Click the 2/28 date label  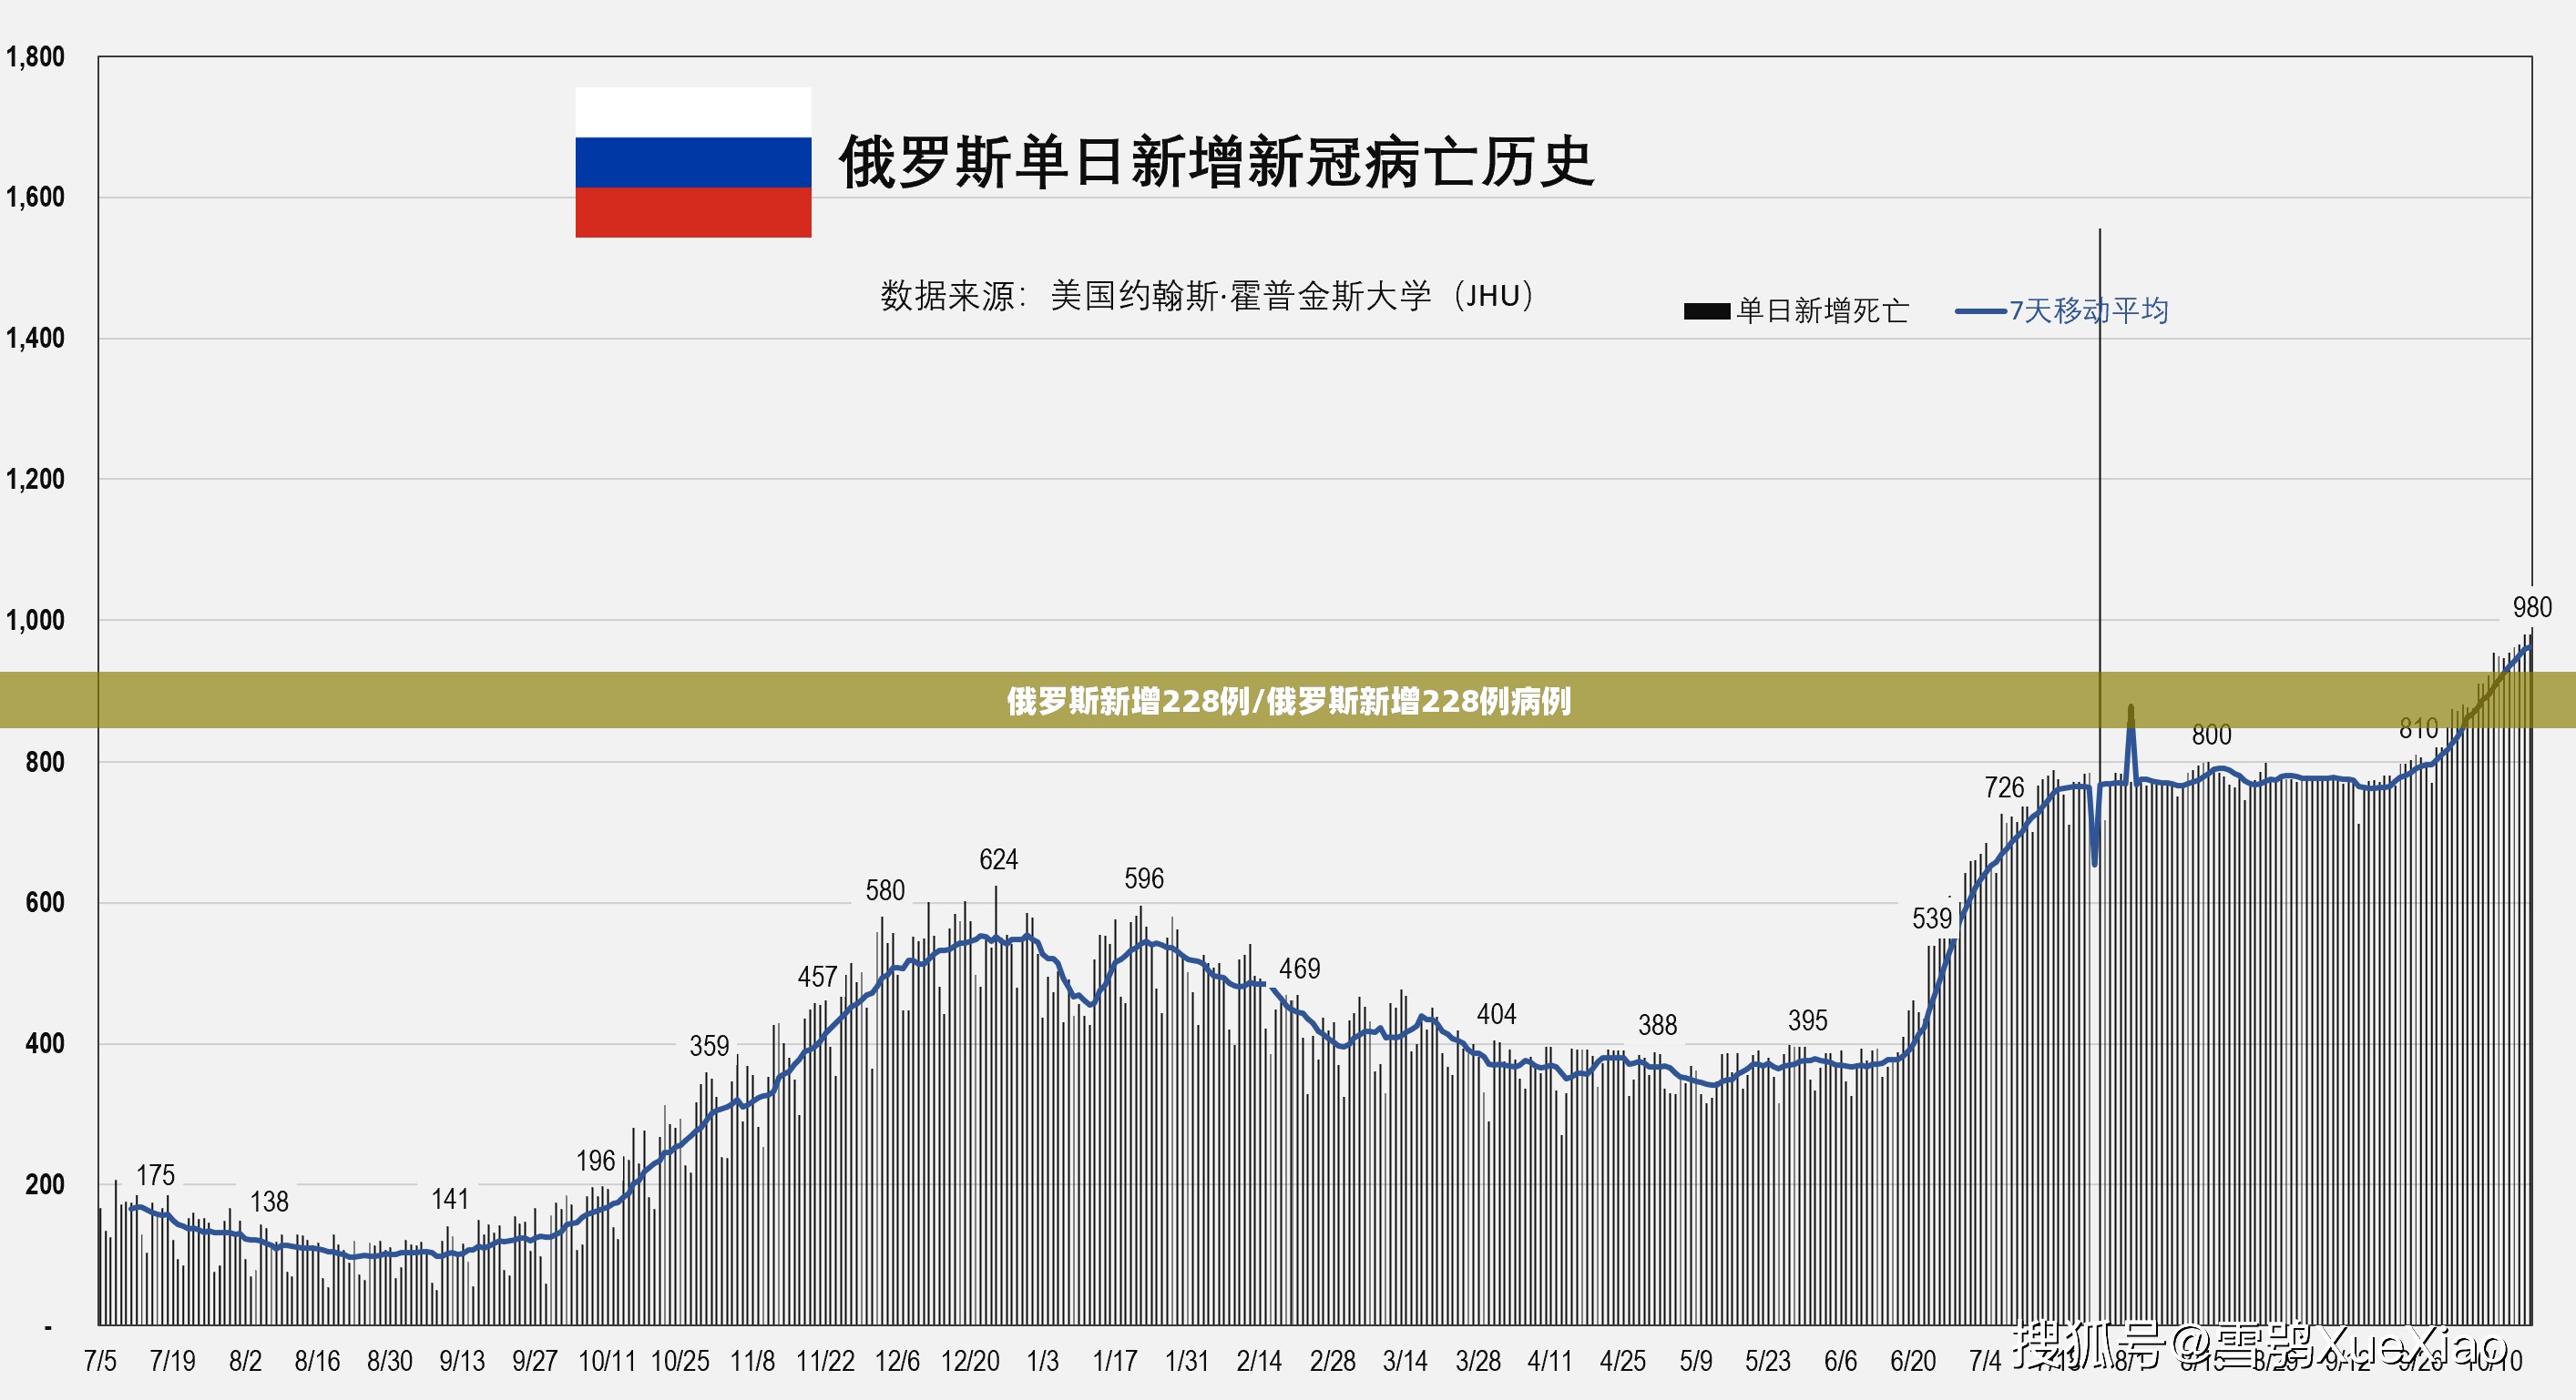pyautogui.click(x=1332, y=1361)
